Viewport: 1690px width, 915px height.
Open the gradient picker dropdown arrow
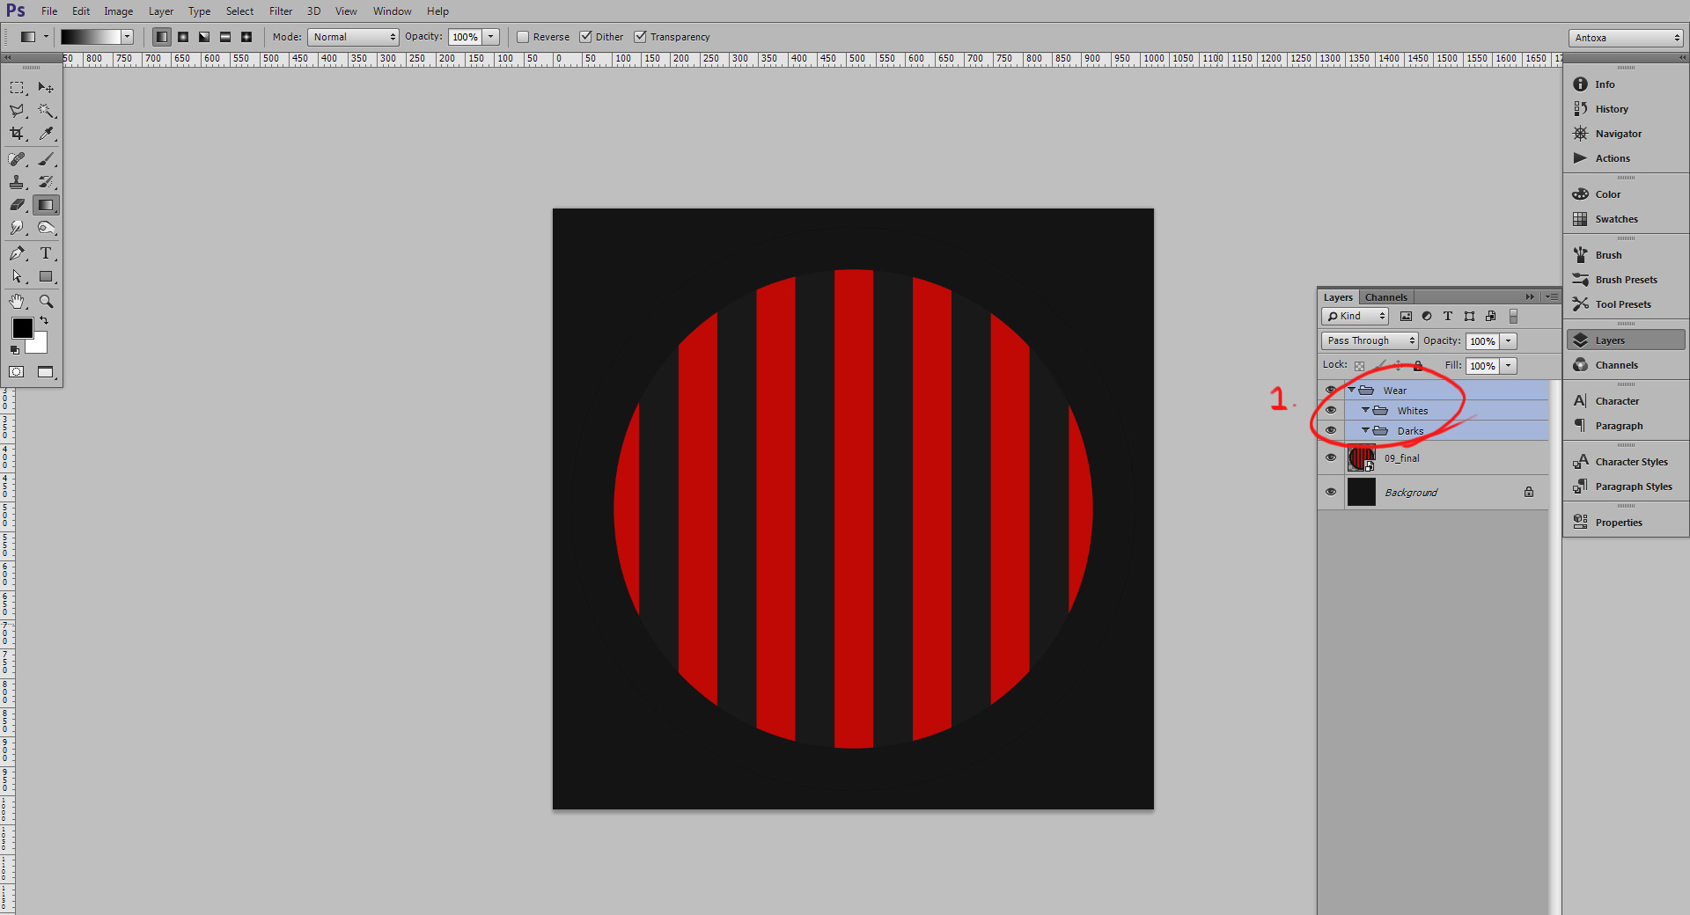pyautogui.click(x=128, y=37)
